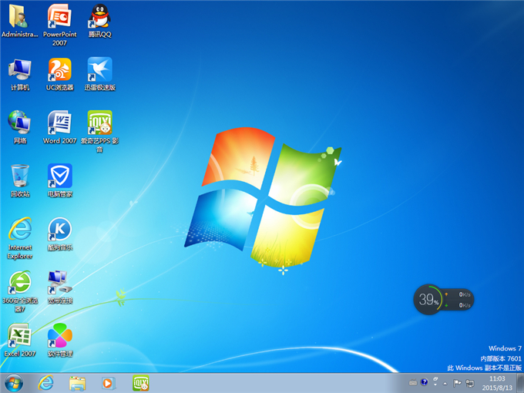The height and width of the screenshot is (393, 524).
Task: Open the UC浏览器 browser shortcut
Action: coord(59,74)
